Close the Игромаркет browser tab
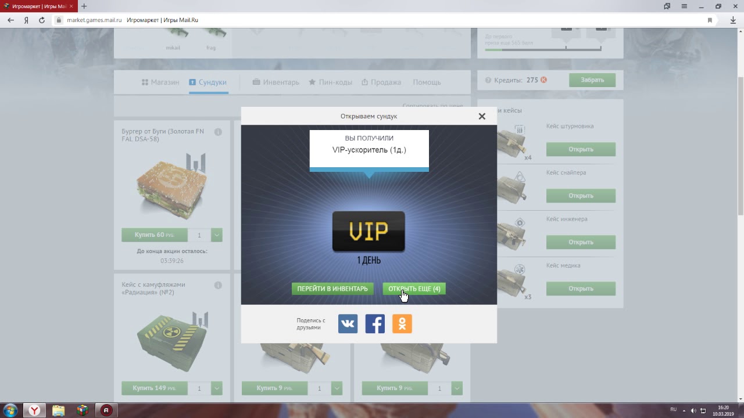Image resolution: width=744 pixels, height=418 pixels. click(x=71, y=6)
